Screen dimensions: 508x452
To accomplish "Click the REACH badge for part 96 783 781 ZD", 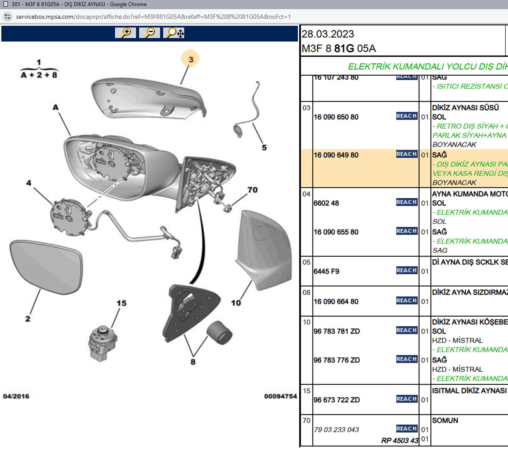I will pyautogui.click(x=406, y=330).
